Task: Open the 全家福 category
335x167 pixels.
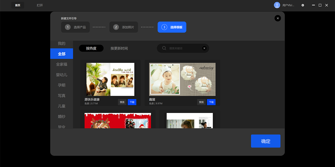Action: [62, 64]
